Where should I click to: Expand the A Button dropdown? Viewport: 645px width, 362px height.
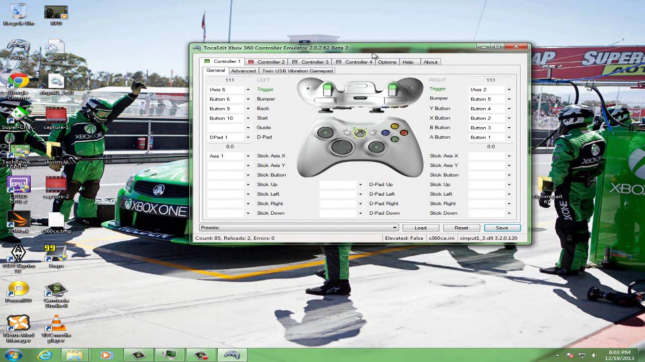[509, 137]
